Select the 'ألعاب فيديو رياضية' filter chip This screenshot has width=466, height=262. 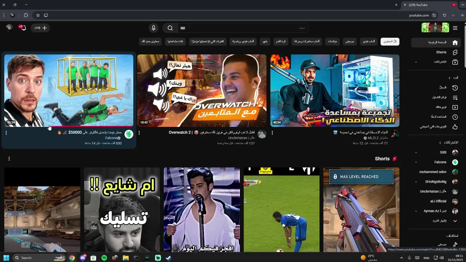pos(244,41)
